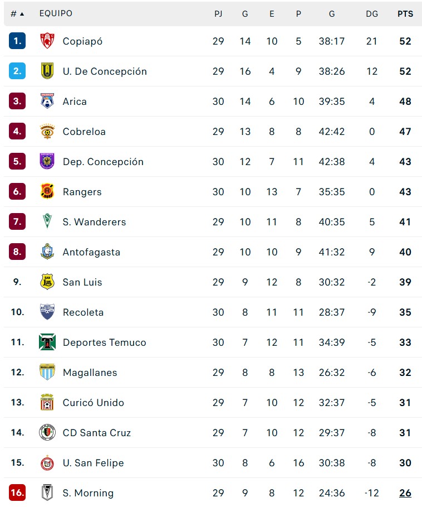Sort standings by PTS column header
The width and height of the screenshot is (422, 507).
[405, 14]
